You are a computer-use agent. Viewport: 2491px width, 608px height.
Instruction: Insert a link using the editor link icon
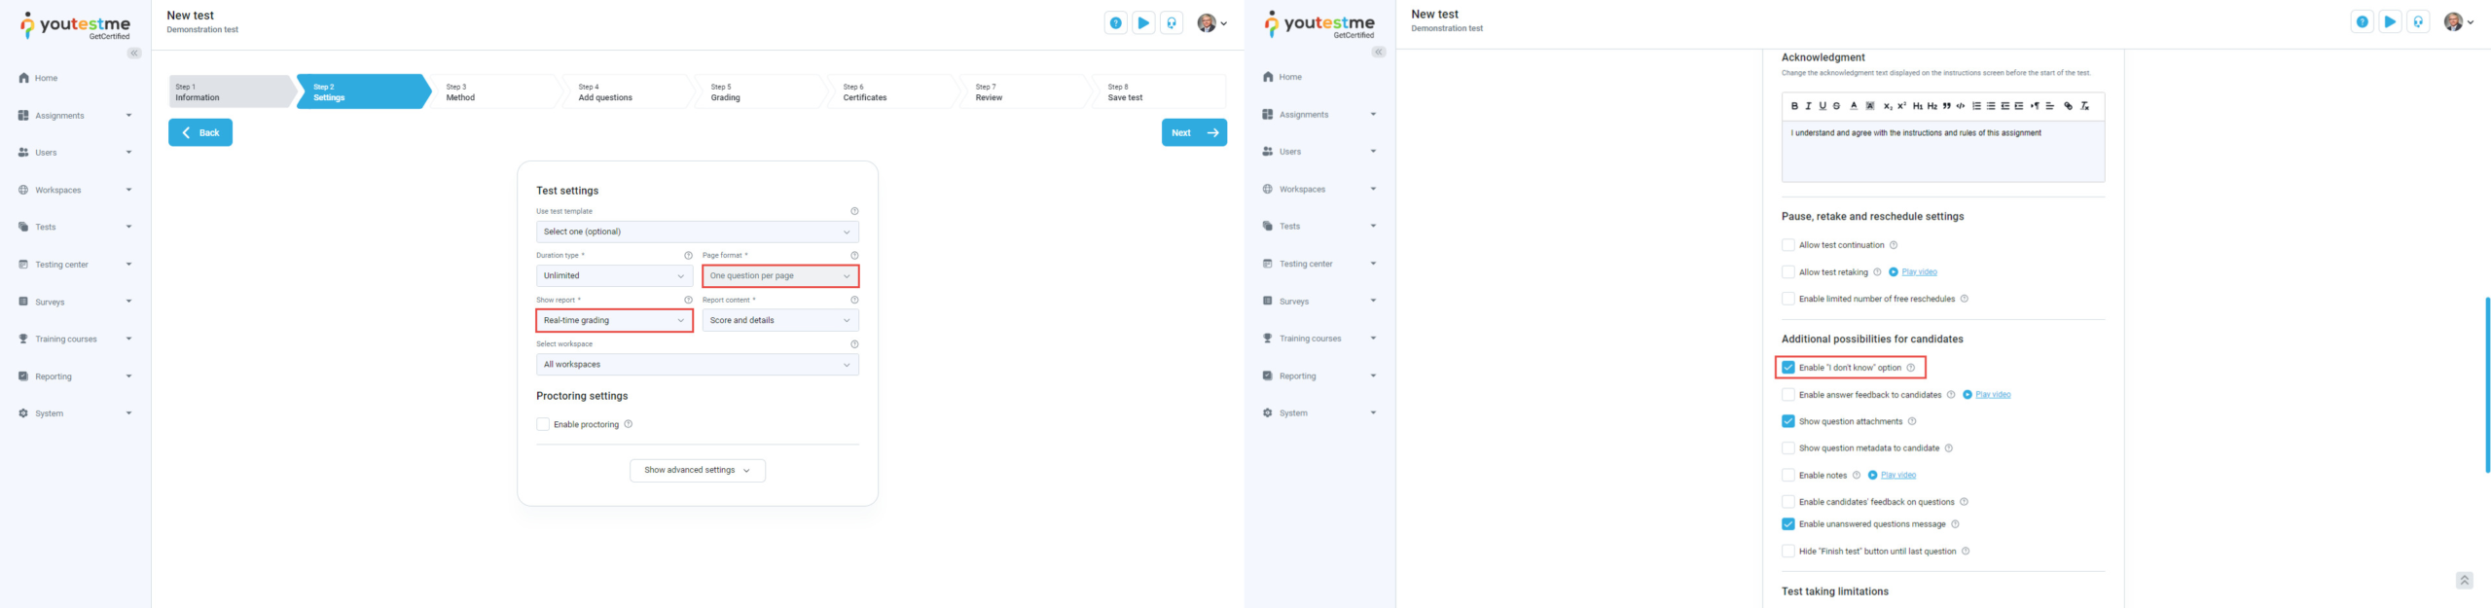(x=2068, y=106)
